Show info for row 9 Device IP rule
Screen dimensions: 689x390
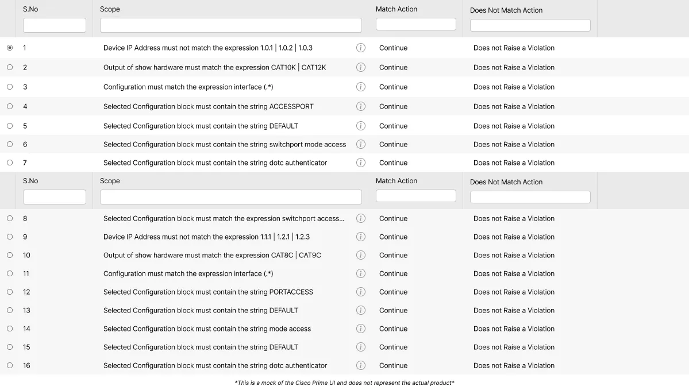(361, 237)
